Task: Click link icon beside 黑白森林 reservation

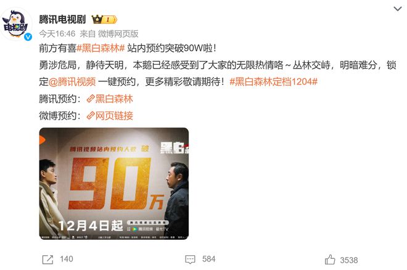Action: (x=91, y=99)
